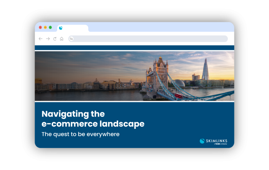The image size is (269, 170).
Task: Click the browser back arrow
Action: point(41,39)
